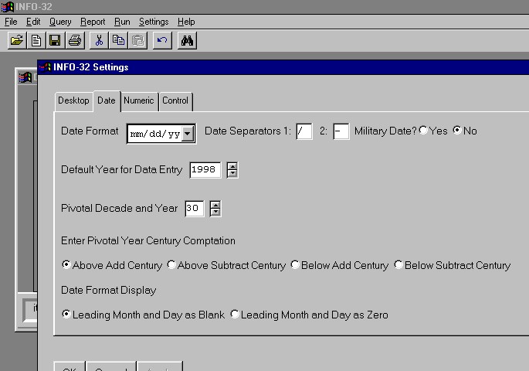Open the Help menu

tap(186, 22)
